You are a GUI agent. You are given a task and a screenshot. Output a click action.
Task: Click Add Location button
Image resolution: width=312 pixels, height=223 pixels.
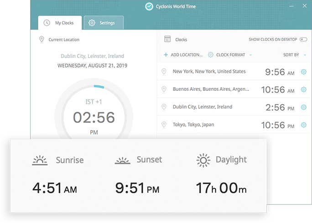click(183, 55)
